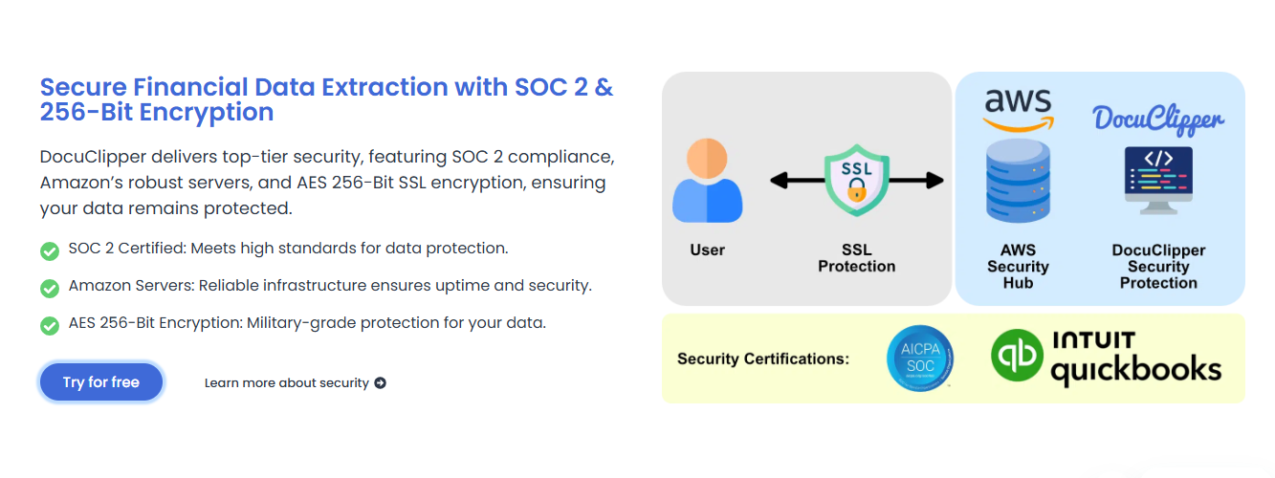The width and height of the screenshot is (1275, 478).
Task: Click the AWS Security Hub label
Action: tap(1018, 267)
